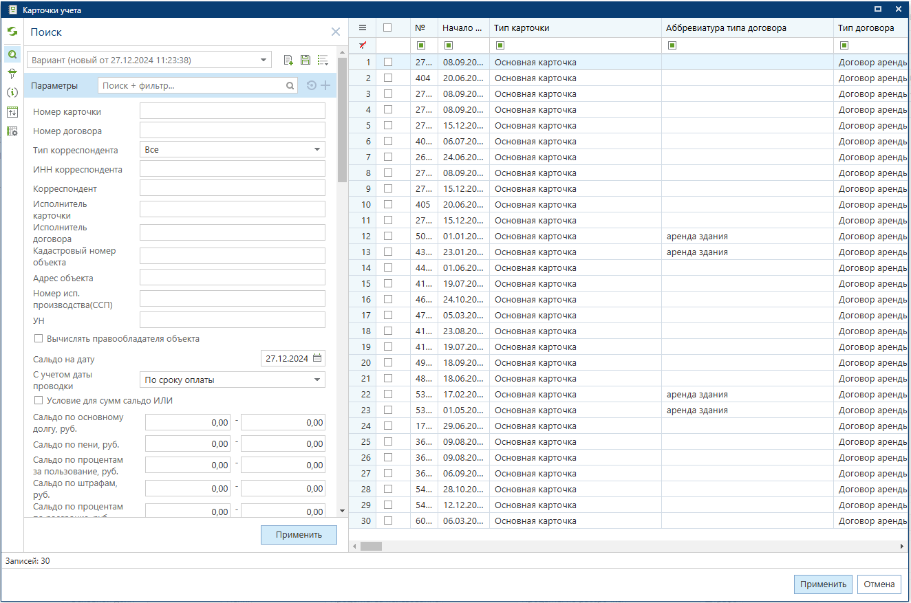Image resolution: width=911 pixels, height=603 pixels.
Task: Sort by Аббревиатура типа договора column header
Action: (747, 28)
